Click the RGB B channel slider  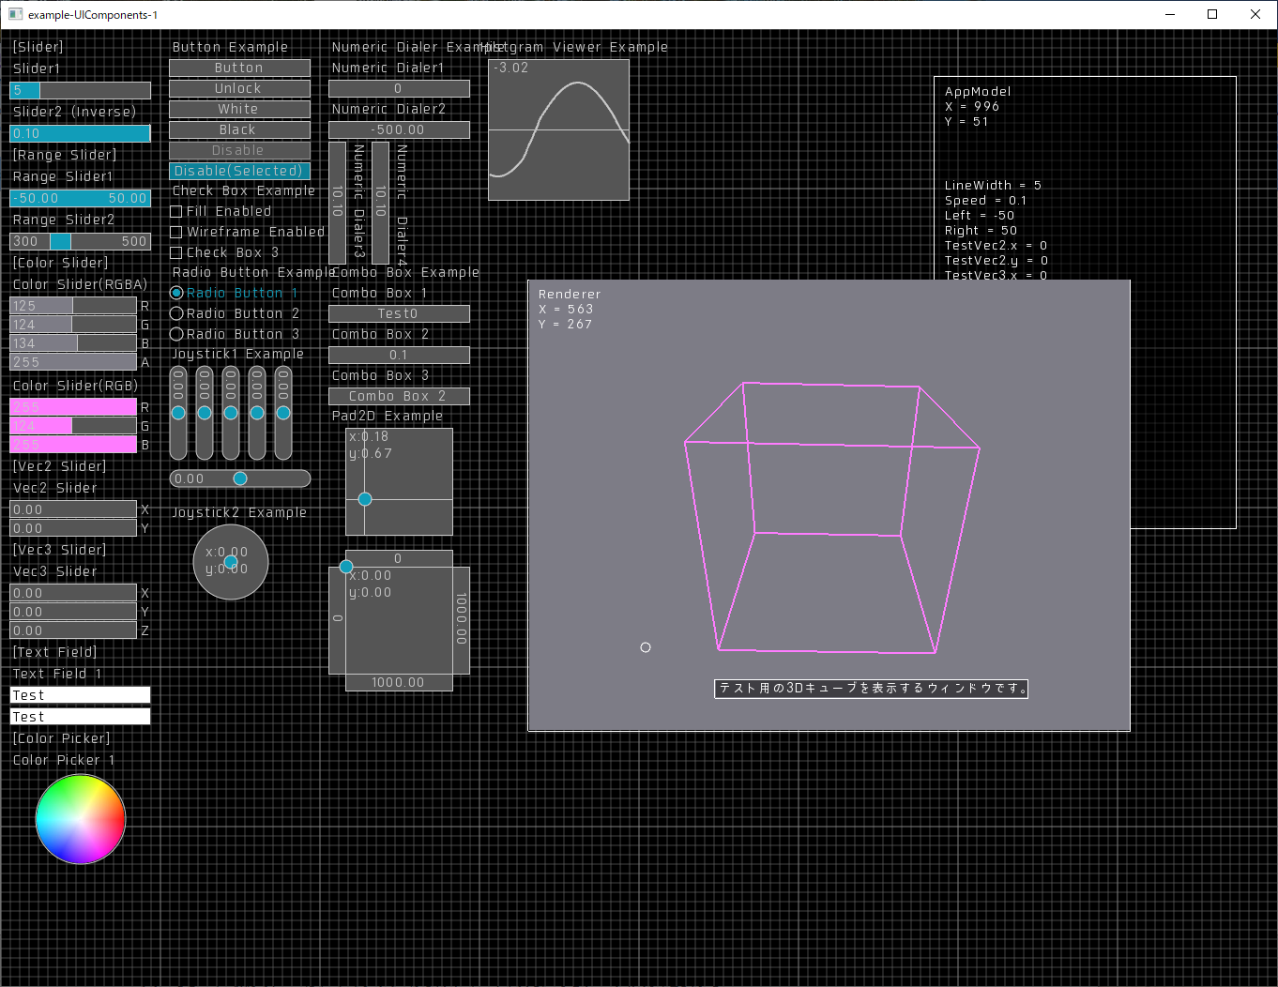point(73,445)
